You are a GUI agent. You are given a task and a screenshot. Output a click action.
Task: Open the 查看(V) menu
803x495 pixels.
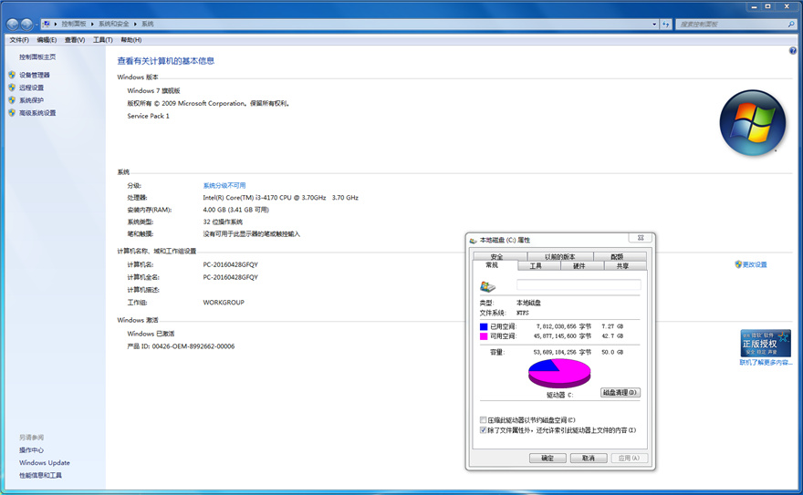click(75, 40)
